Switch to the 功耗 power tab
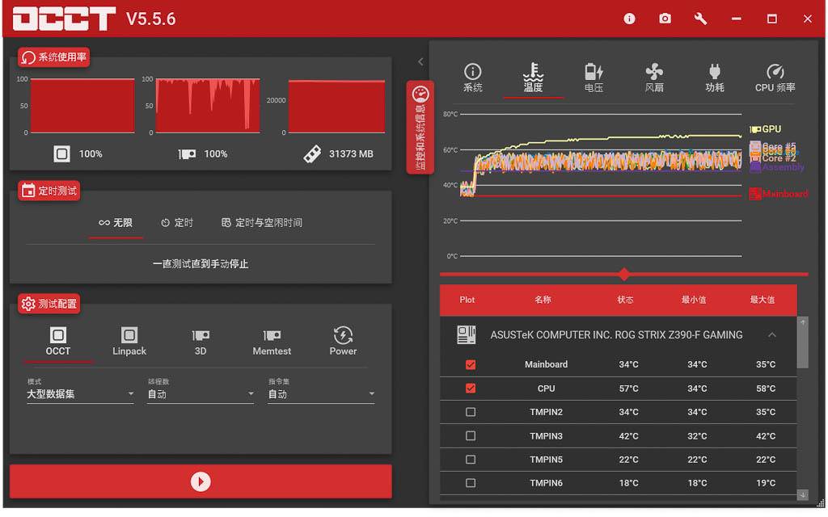Screen dimensions: 828x517 (x=715, y=78)
